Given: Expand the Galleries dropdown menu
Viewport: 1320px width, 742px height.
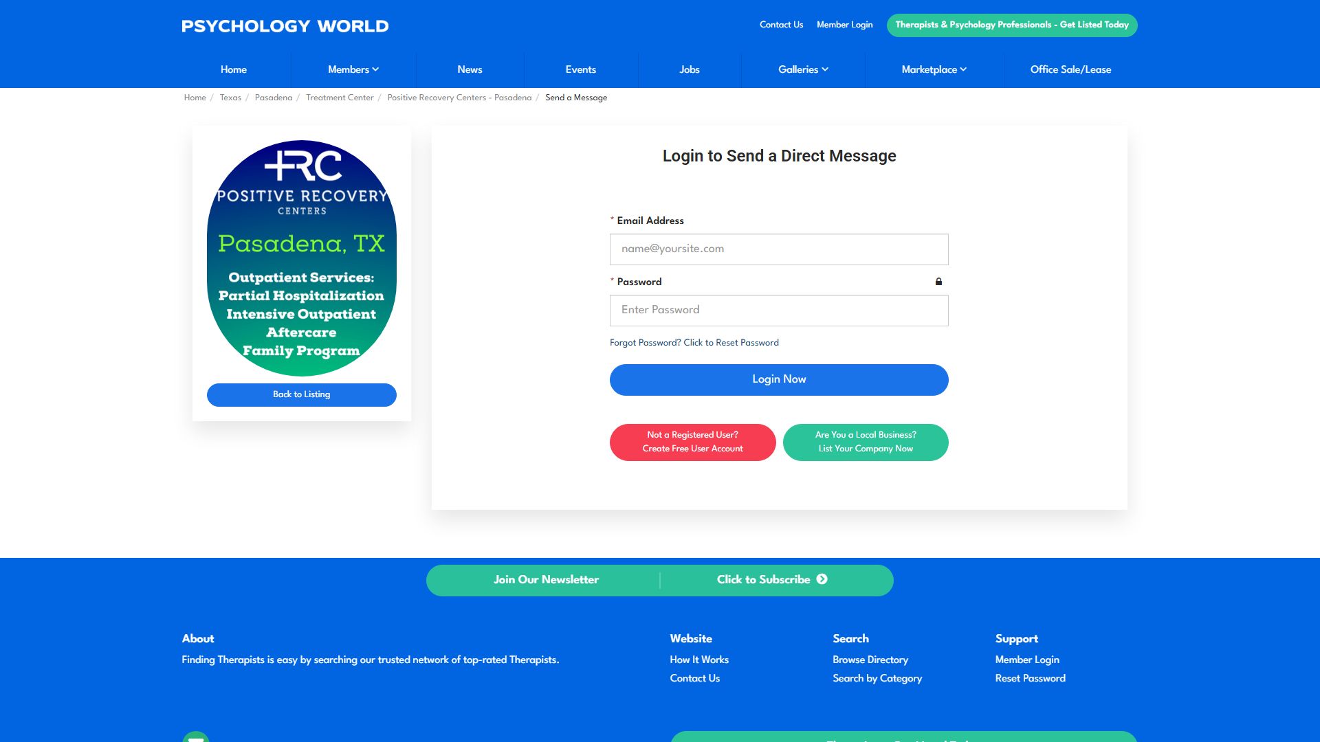Looking at the screenshot, I should click(803, 69).
